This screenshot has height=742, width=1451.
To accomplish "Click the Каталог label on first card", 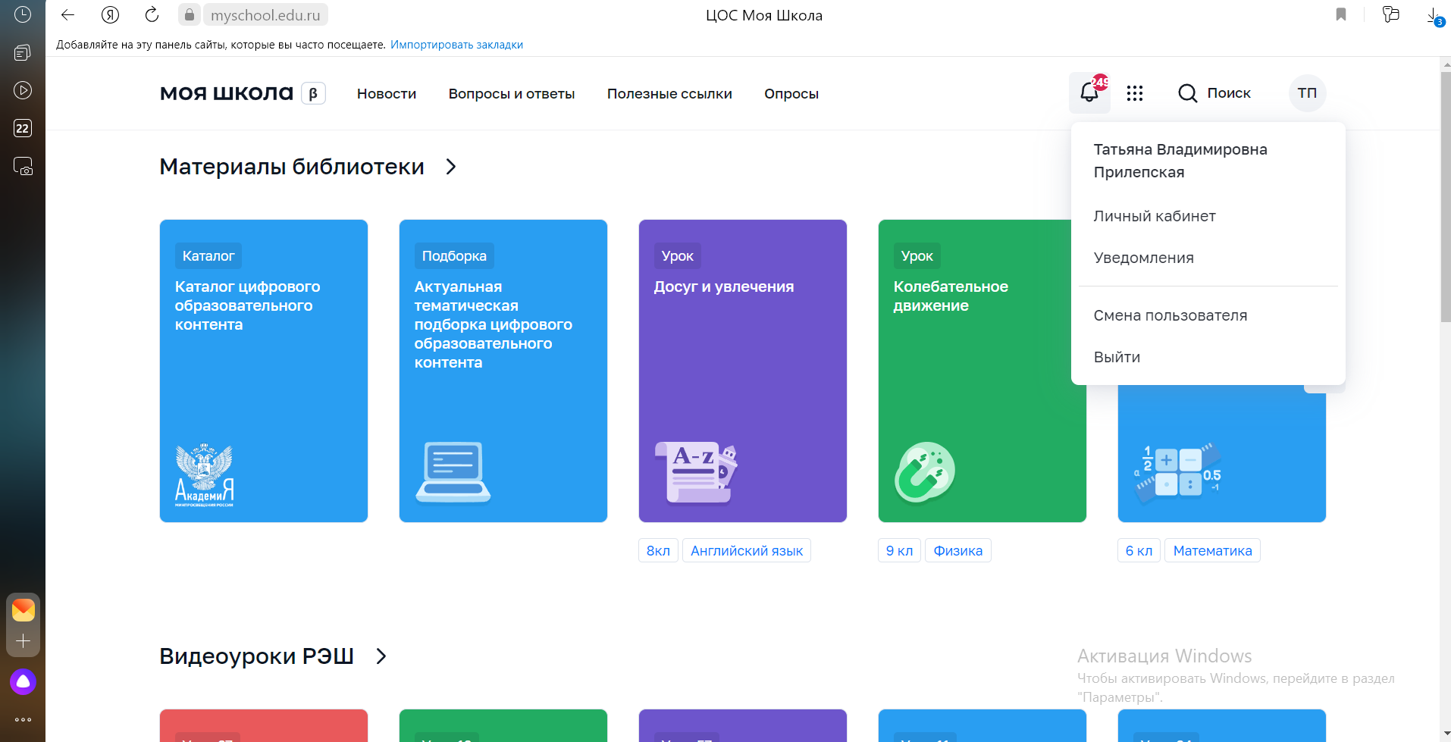I will pos(208,256).
